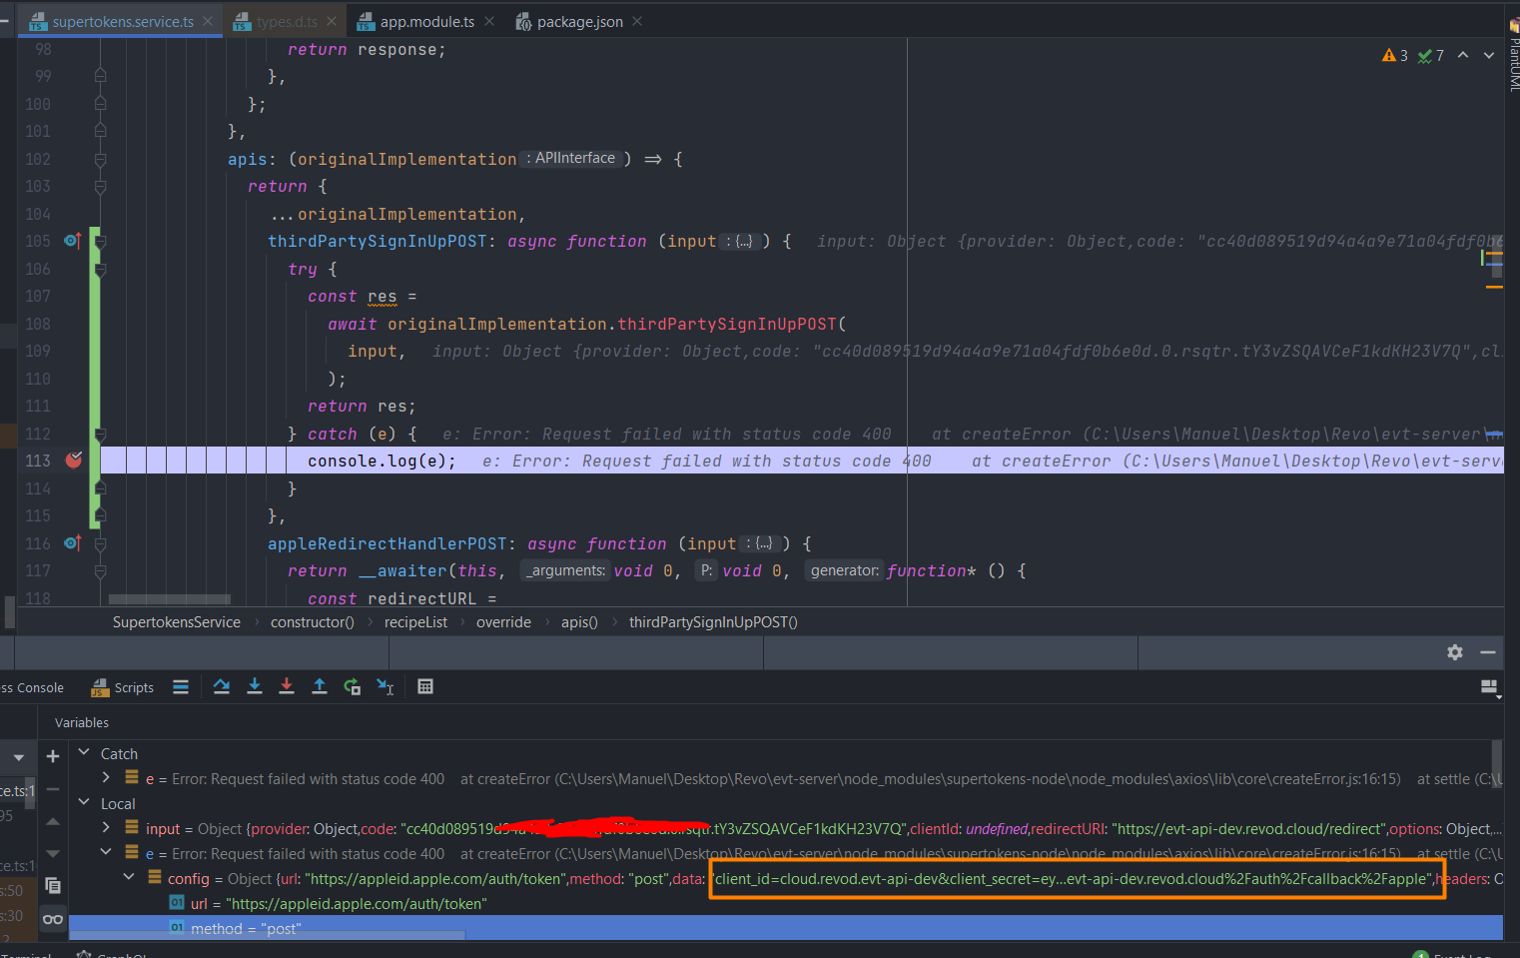
Task: Expand the e error under Catch
Action: (106, 777)
